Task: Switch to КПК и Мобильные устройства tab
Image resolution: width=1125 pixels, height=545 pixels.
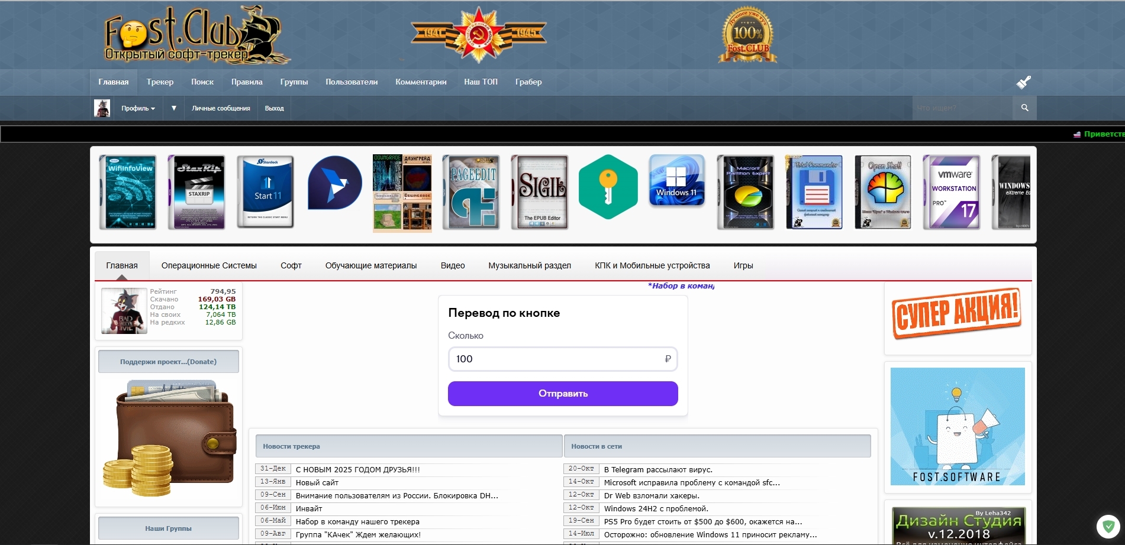Action: pos(652,265)
